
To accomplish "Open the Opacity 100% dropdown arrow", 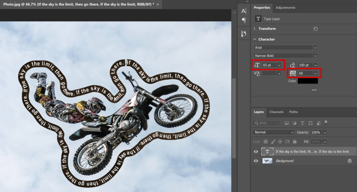I will point(325,132).
